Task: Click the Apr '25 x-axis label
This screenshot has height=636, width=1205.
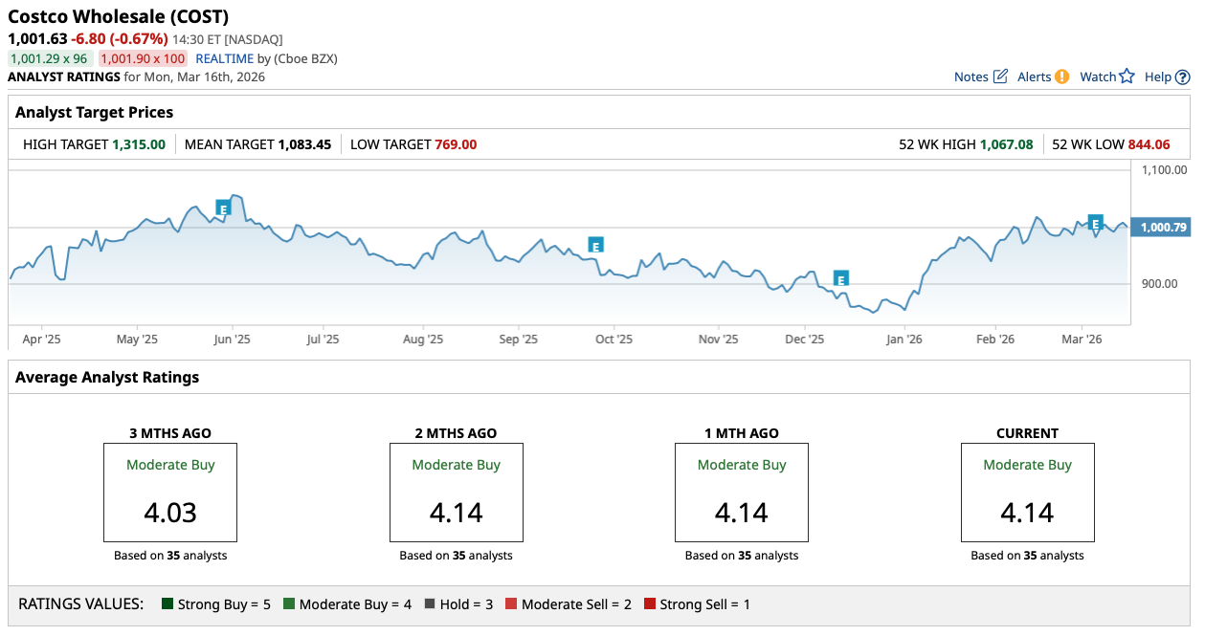Action: coord(42,339)
